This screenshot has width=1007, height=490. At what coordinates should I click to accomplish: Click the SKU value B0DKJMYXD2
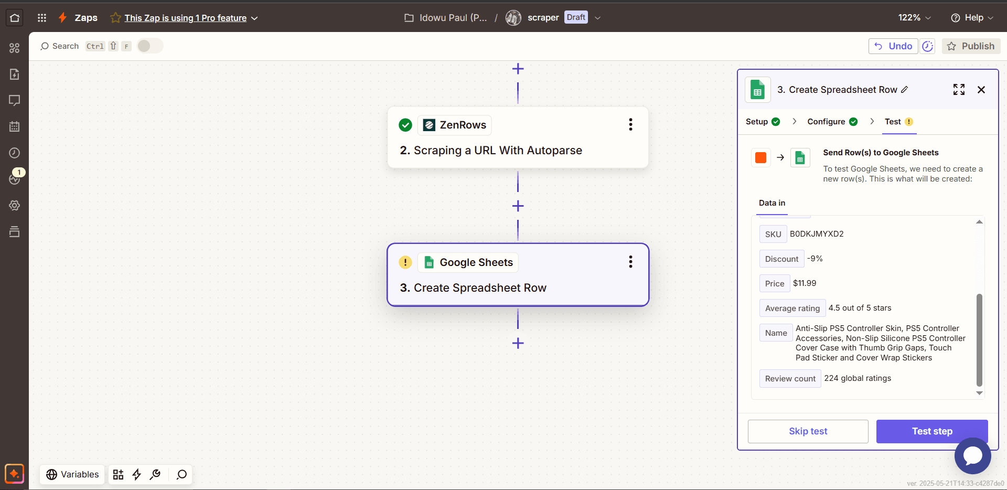coord(817,234)
